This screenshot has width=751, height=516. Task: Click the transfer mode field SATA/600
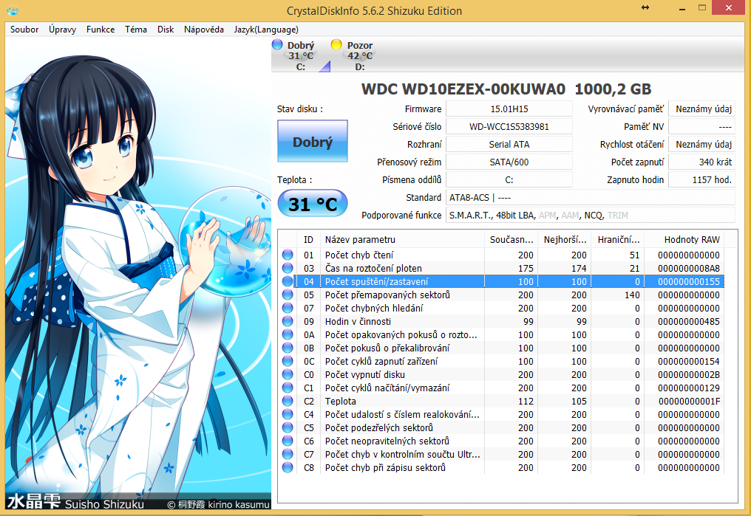(x=509, y=162)
